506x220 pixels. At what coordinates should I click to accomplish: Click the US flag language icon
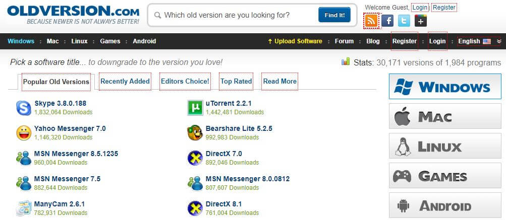487,41
